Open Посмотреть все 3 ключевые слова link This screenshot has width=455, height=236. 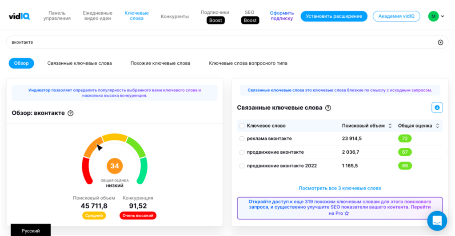tap(339, 188)
